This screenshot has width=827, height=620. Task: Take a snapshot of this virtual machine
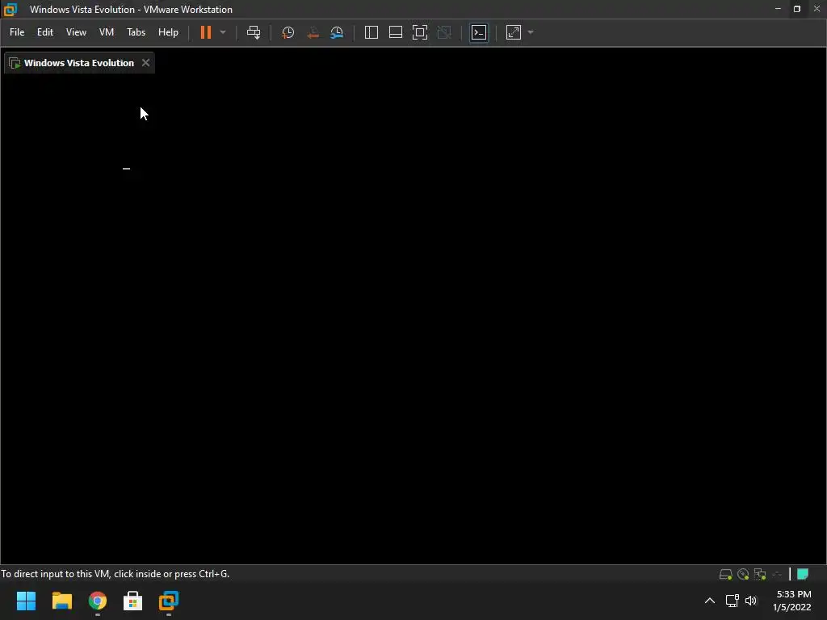click(288, 32)
